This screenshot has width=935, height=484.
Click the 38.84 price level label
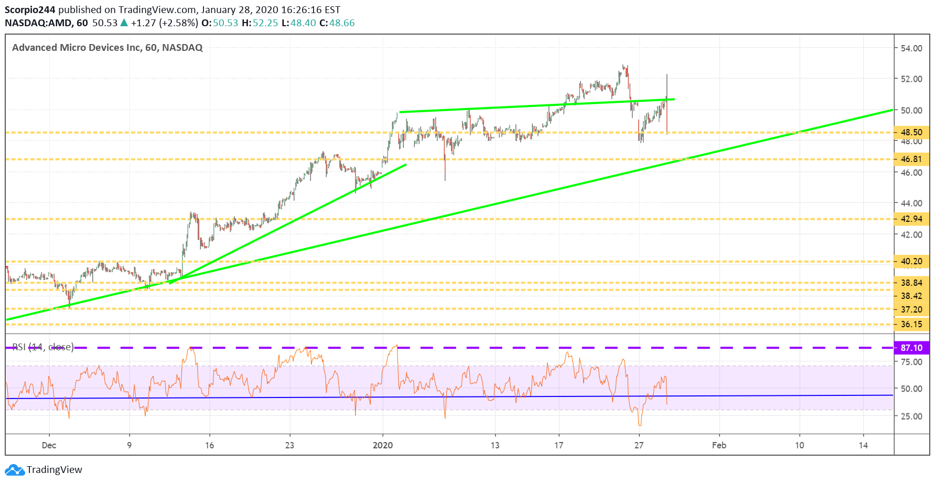click(x=911, y=283)
